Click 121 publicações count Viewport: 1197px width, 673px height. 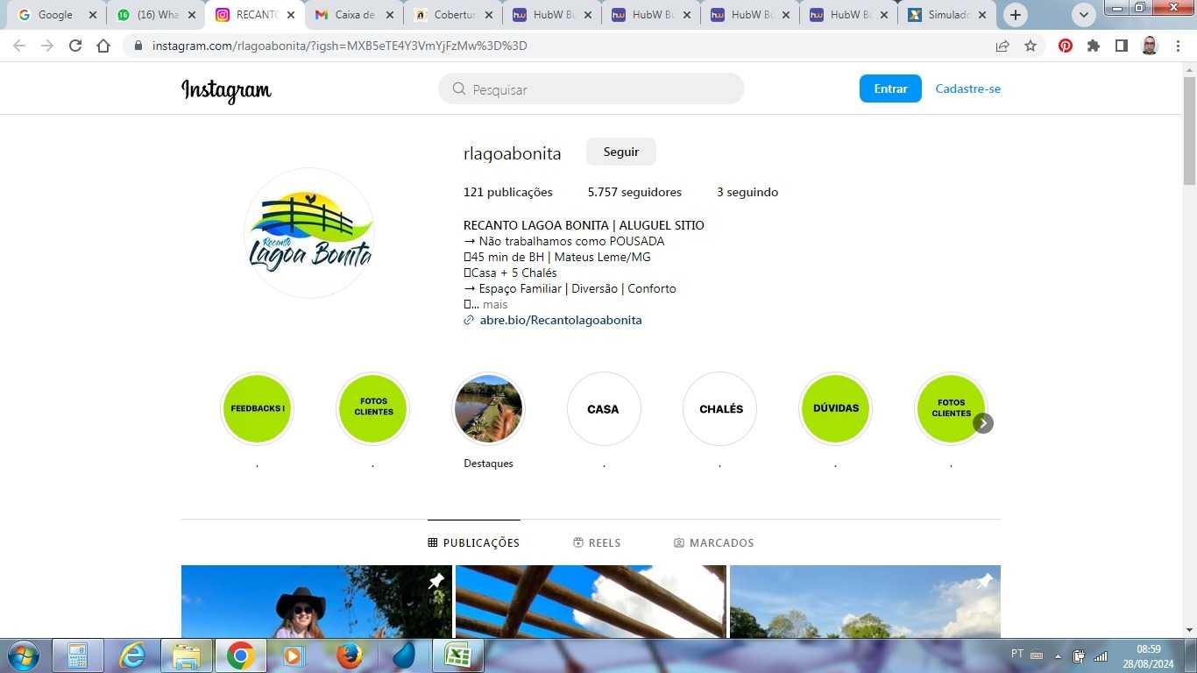pyautogui.click(x=508, y=192)
